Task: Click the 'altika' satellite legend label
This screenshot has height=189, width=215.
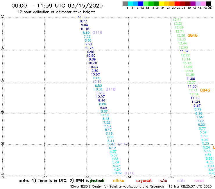Action: [119, 181]
